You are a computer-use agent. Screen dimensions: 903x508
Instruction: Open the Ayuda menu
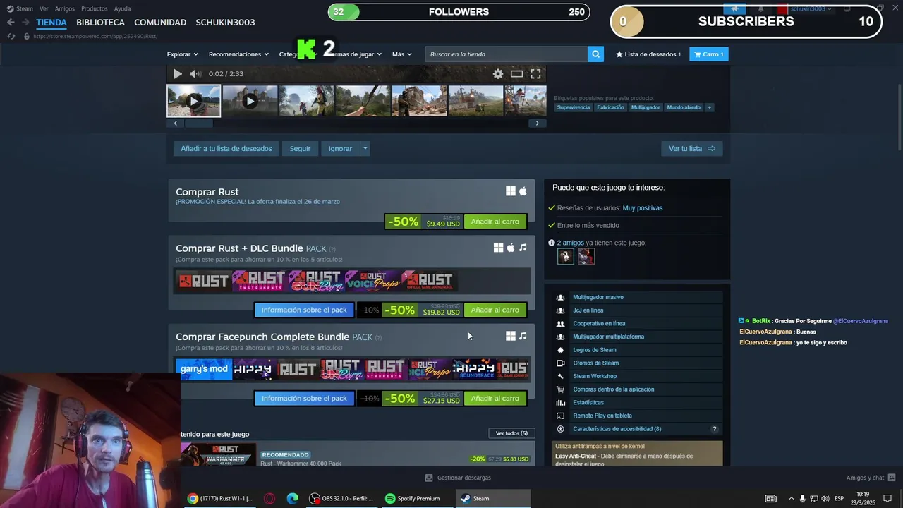122,8
